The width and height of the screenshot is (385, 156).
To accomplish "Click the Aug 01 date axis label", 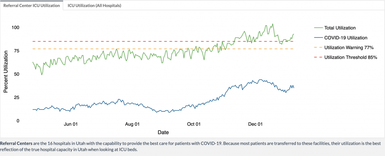I will tap(132, 124).
